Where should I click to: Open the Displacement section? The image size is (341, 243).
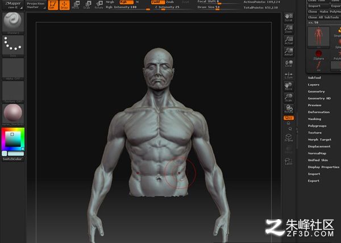point(319,146)
